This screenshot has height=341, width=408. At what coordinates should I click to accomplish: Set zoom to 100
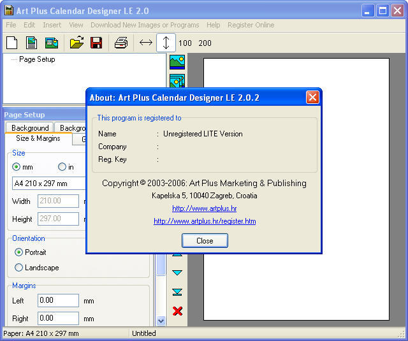(x=185, y=43)
